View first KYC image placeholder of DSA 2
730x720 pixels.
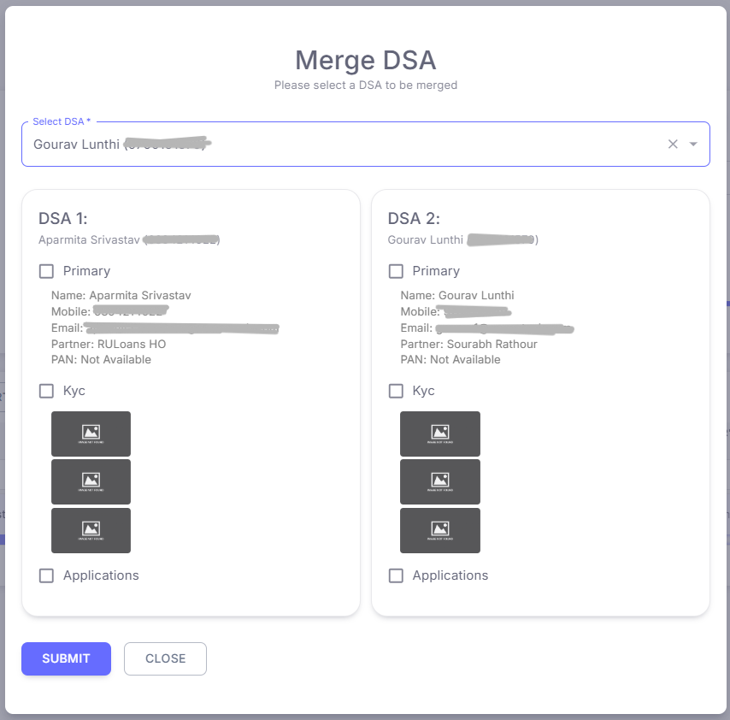(x=440, y=434)
